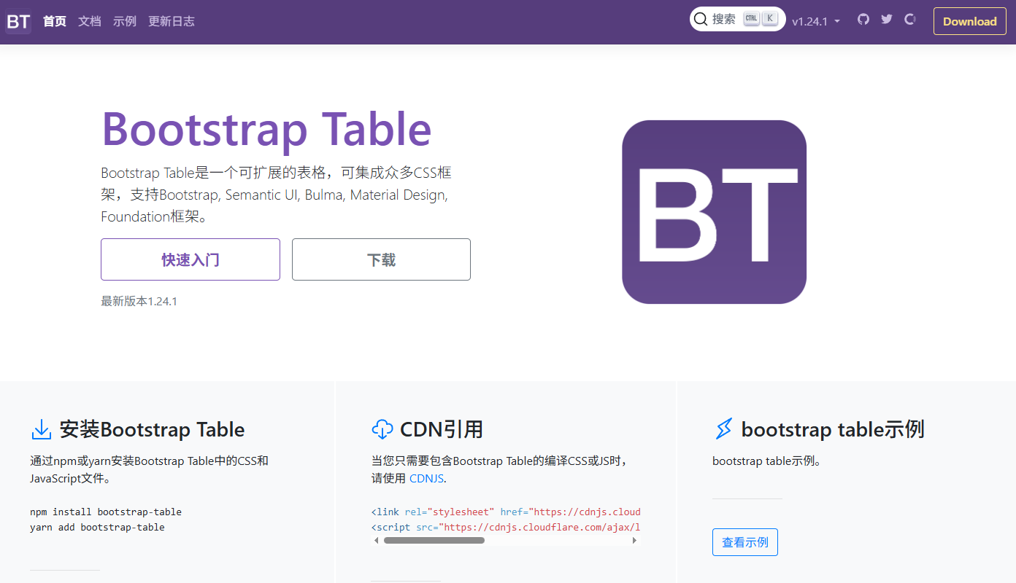The height and width of the screenshot is (583, 1016).
Task: Expand the v1.24.1 version dropdown
Action: [x=816, y=21]
